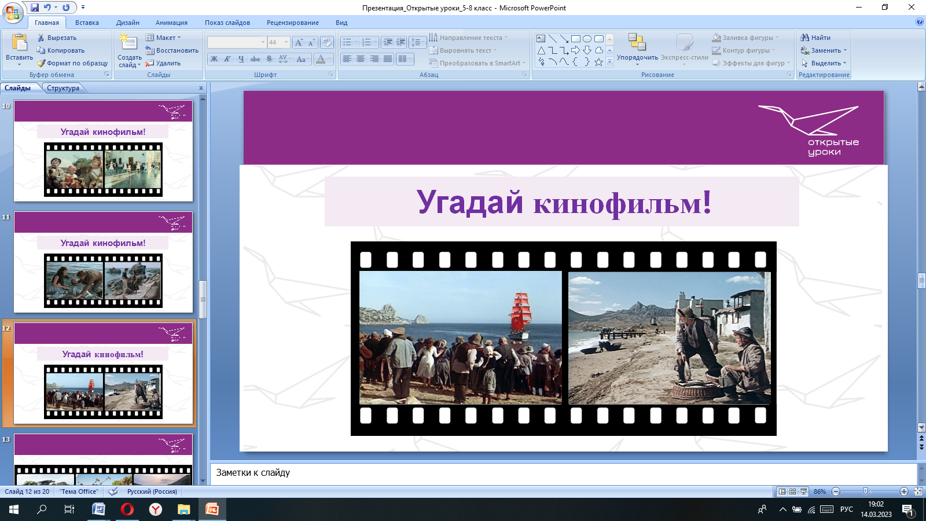Select slide 10 thumbnail
926x521 pixels.
(103, 151)
